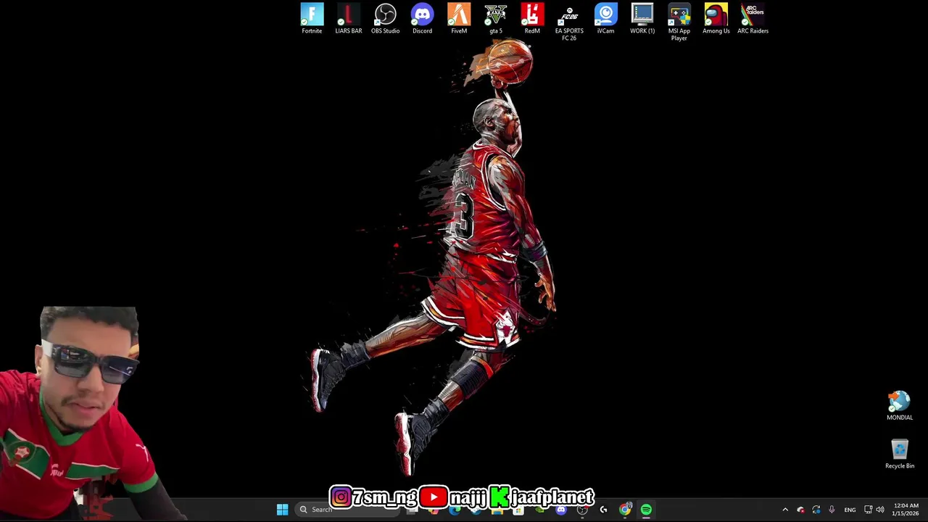Open the Discord desktop shortcut
This screenshot has width=928, height=522.
422,19
